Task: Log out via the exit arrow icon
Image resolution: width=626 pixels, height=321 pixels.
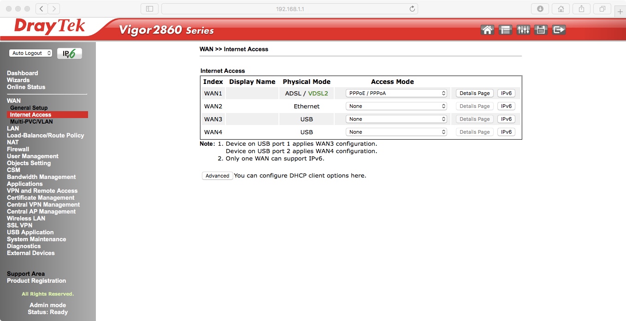Action: [558, 29]
